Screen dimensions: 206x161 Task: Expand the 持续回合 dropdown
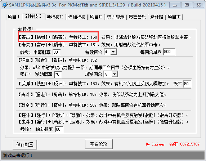click(113, 52)
